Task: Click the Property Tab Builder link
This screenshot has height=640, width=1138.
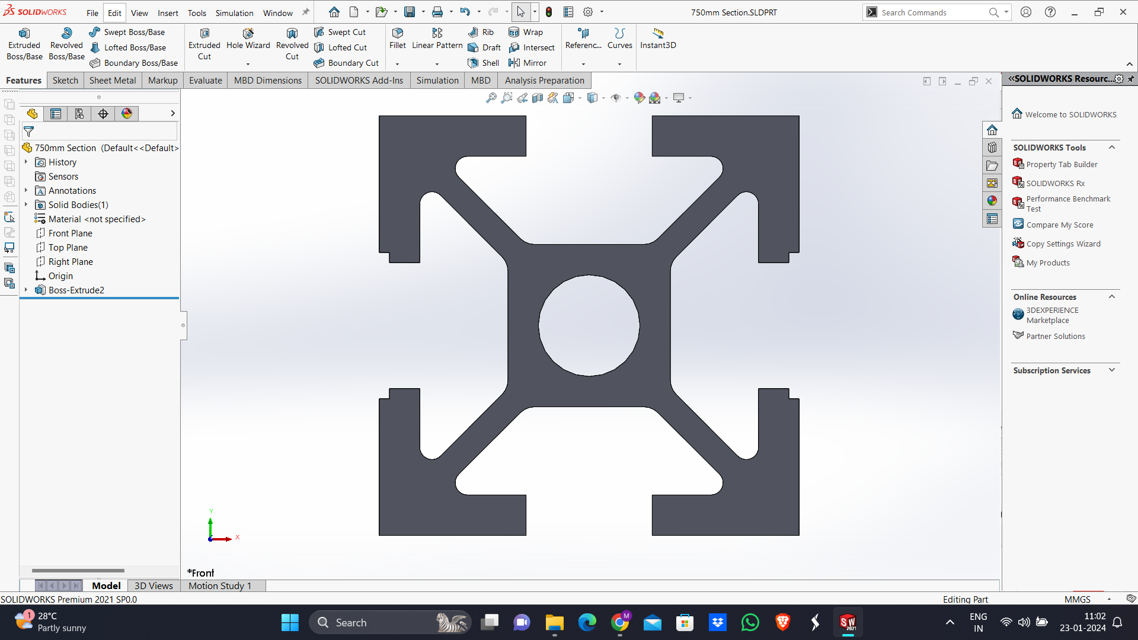Action: (1062, 164)
